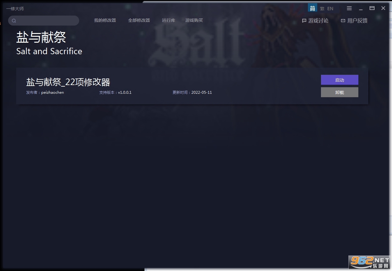Click update date 2022-05-11
Viewport: 392px width, 271px height.
[202, 93]
